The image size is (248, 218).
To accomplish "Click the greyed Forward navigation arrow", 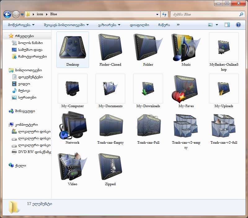I will pyautogui.click(x=16, y=14).
